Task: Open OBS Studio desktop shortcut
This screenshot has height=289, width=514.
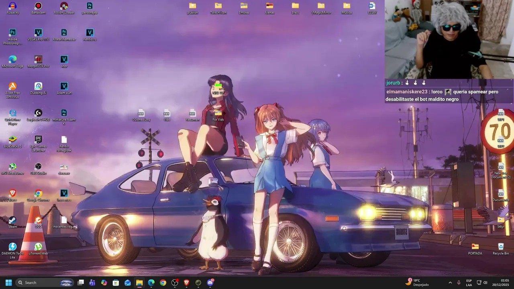Action: pyautogui.click(x=38, y=169)
